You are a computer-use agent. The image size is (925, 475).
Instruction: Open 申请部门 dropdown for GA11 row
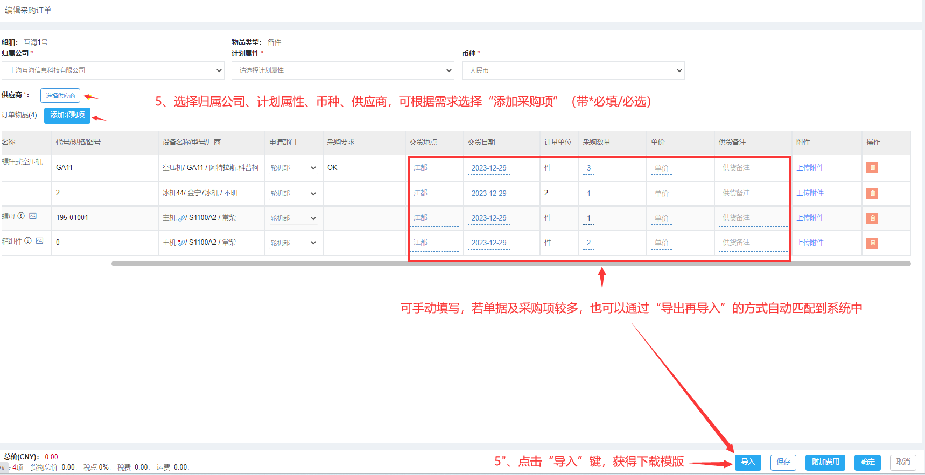pos(293,168)
